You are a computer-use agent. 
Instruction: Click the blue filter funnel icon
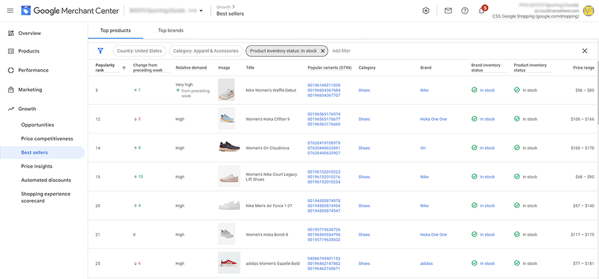[101, 51]
